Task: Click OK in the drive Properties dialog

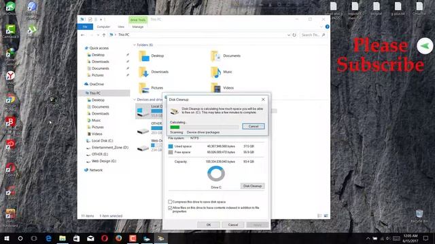Action: [x=209, y=224]
